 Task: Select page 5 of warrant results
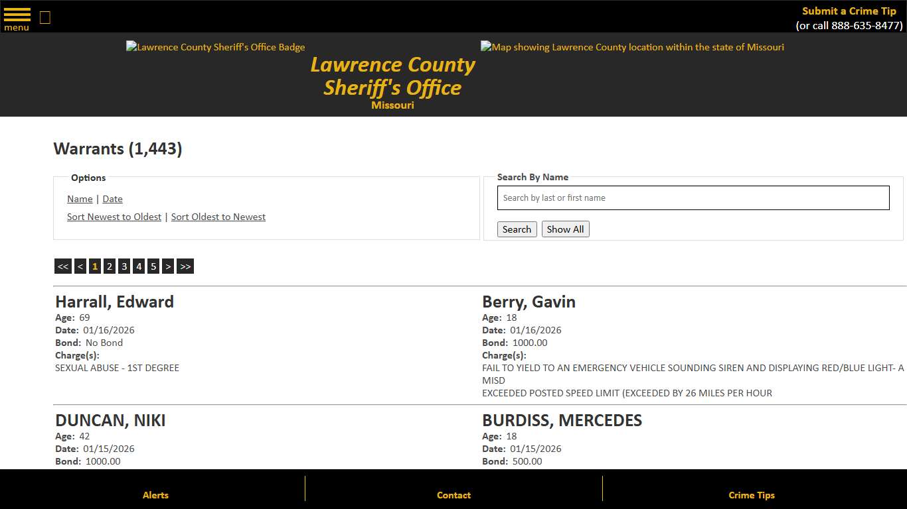[x=153, y=266]
